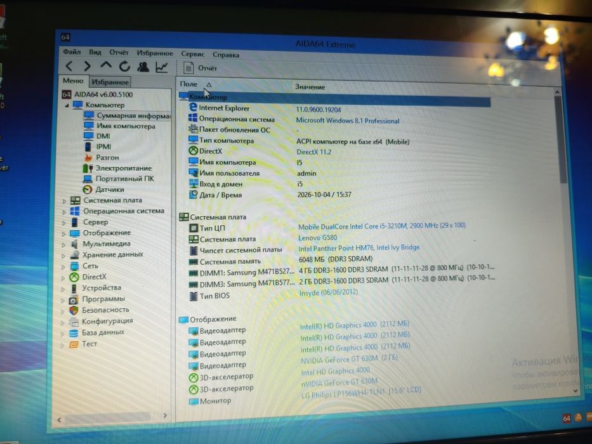The width and height of the screenshot is (592, 444).
Task: Click the Сеть network icon
Action: [74, 266]
